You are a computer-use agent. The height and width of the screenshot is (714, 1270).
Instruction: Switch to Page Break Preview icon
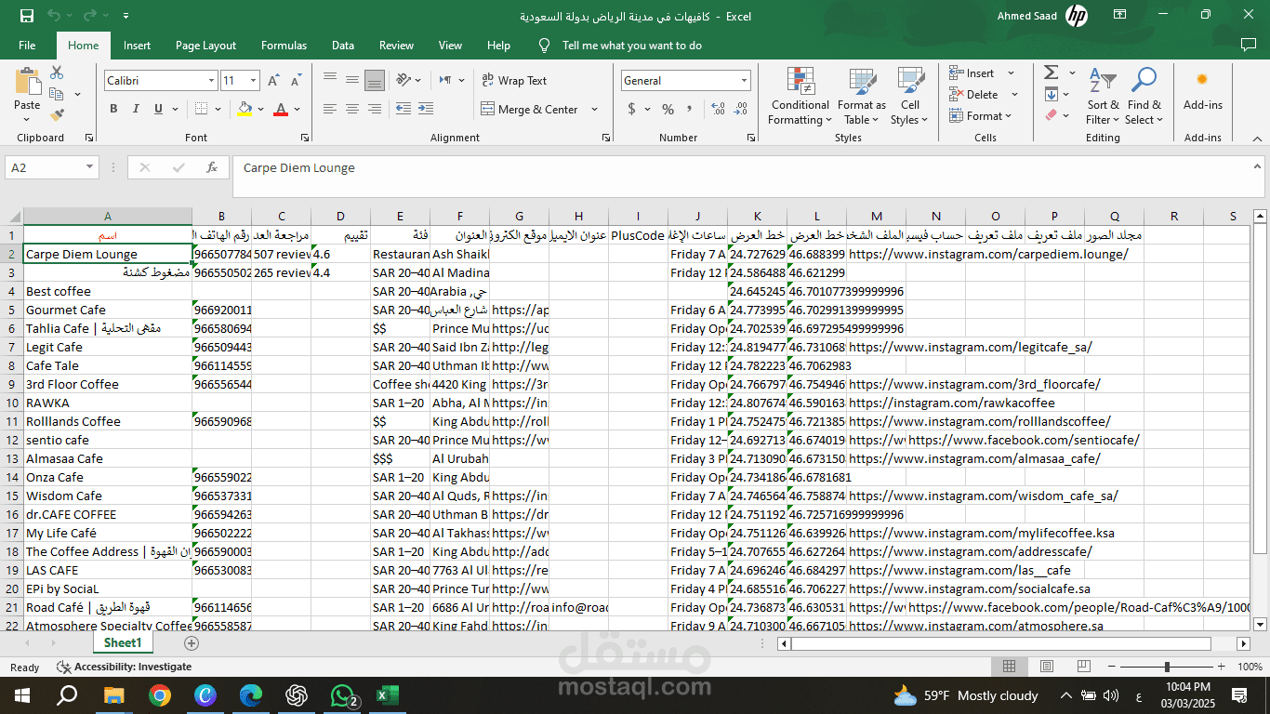pyautogui.click(x=1083, y=667)
